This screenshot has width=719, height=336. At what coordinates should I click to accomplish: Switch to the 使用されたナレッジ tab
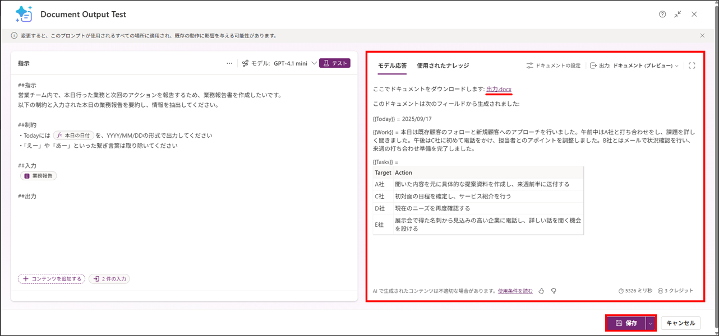pos(443,66)
